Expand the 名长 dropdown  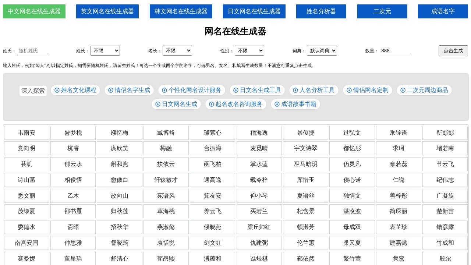click(177, 50)
